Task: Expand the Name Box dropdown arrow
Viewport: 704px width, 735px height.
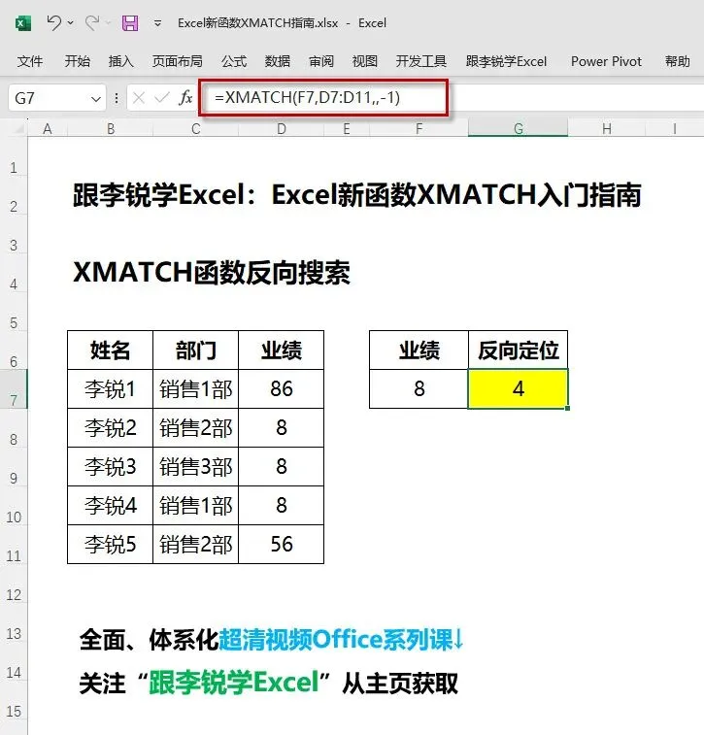Action: click(x=95, y=99)
